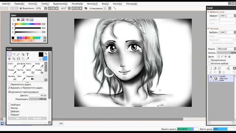Adjust the H hue slider

[x=28, y=24]
